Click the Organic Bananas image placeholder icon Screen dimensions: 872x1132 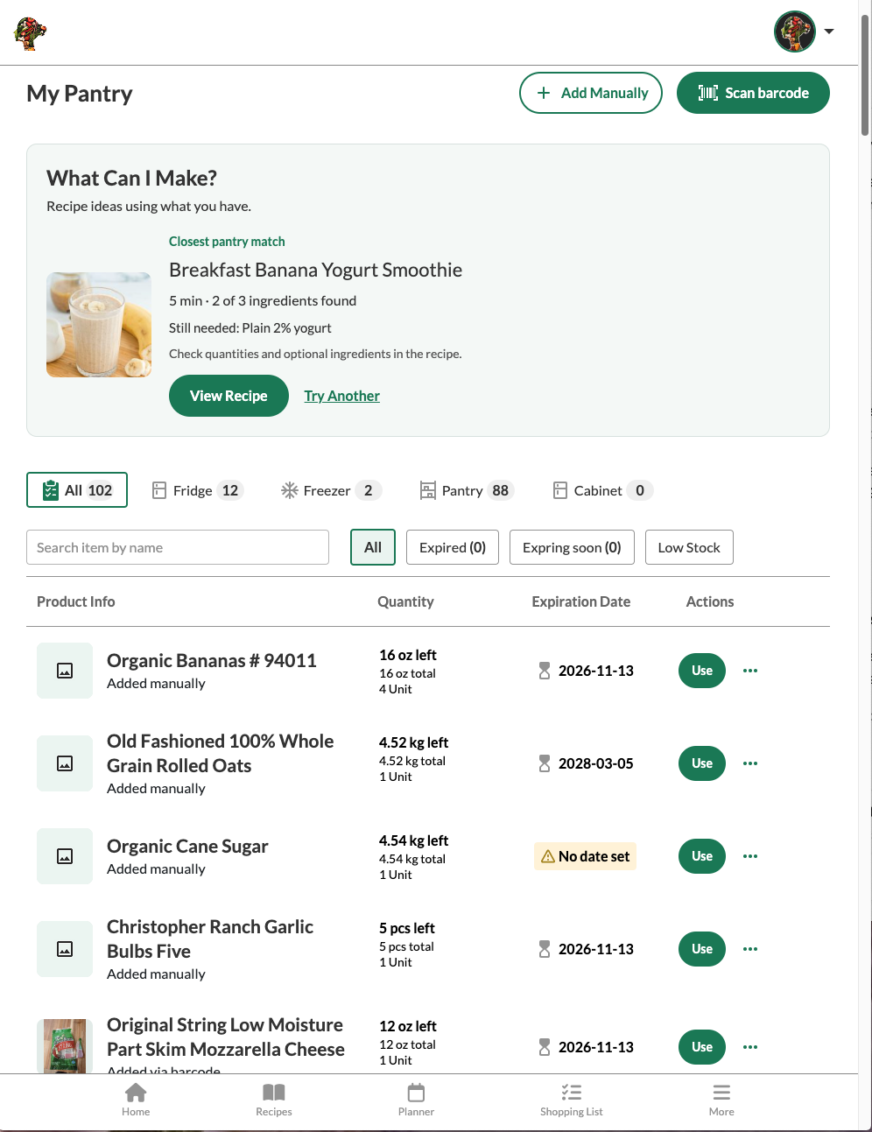pyautogui.click(x=65, y=671)
